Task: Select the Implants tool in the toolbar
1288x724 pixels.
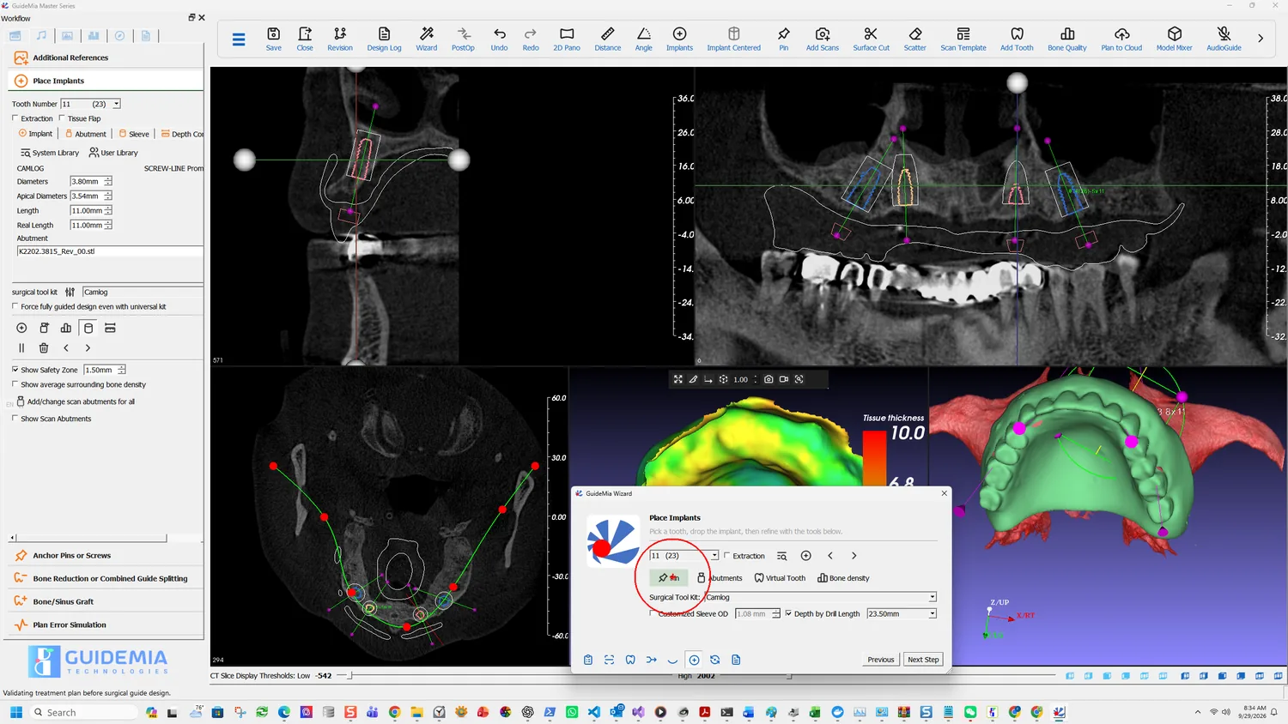Action: (x=679, y=39)
